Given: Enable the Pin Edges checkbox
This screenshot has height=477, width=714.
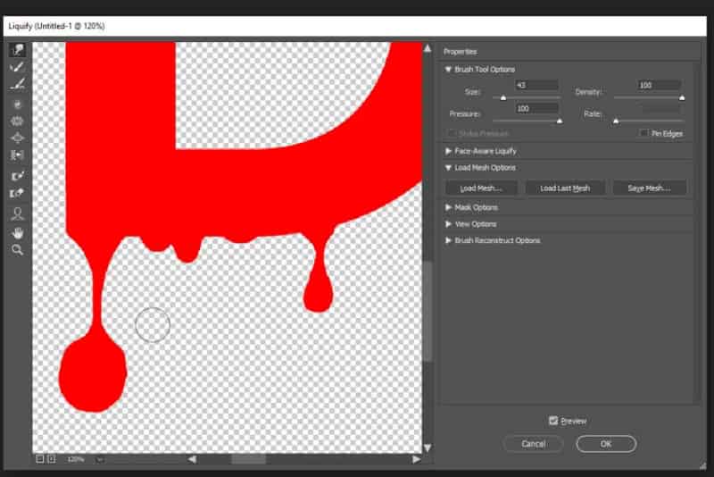Looking at the screenshot, I should click(643, 133).
